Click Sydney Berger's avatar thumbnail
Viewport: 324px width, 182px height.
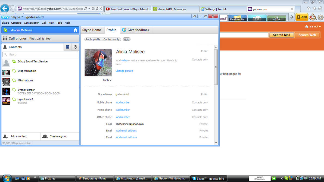[x=6, y=91]
